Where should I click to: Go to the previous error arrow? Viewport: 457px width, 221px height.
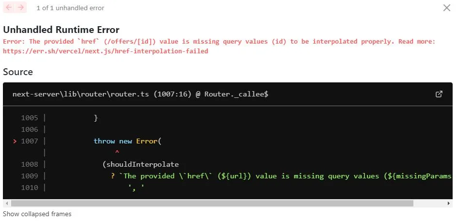(9, 7)
